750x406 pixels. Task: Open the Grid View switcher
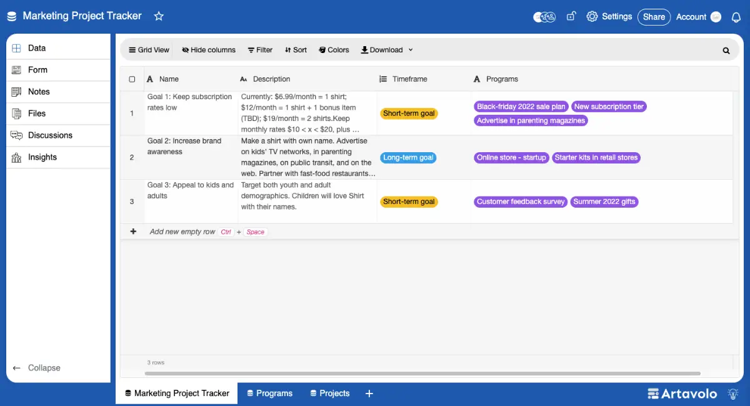(x=149, y=50)
